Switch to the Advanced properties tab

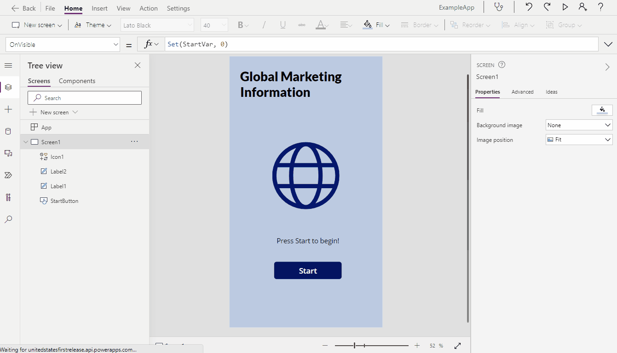[x=522, y=92]
